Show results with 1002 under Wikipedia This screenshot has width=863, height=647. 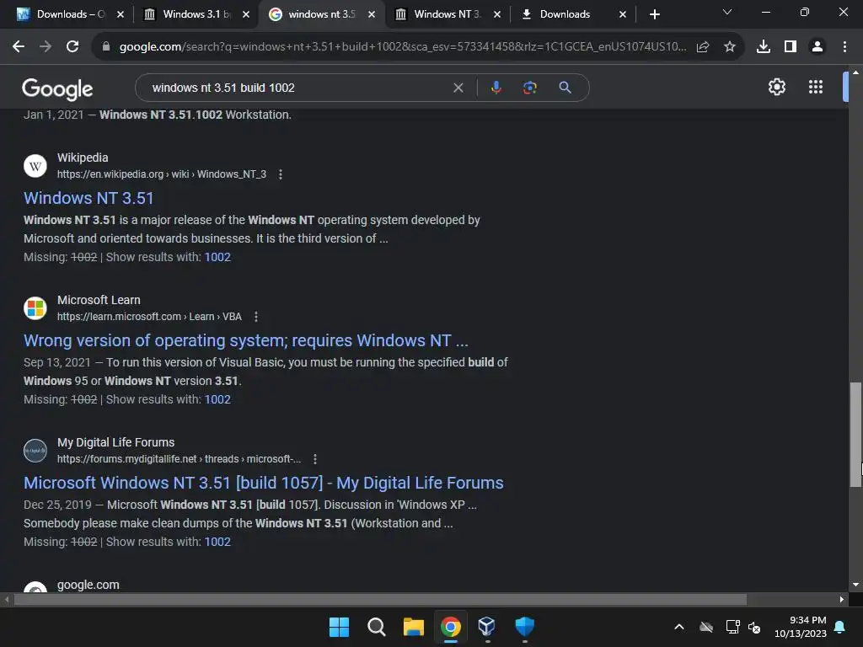pyautogui.click(x=217, y=257)
